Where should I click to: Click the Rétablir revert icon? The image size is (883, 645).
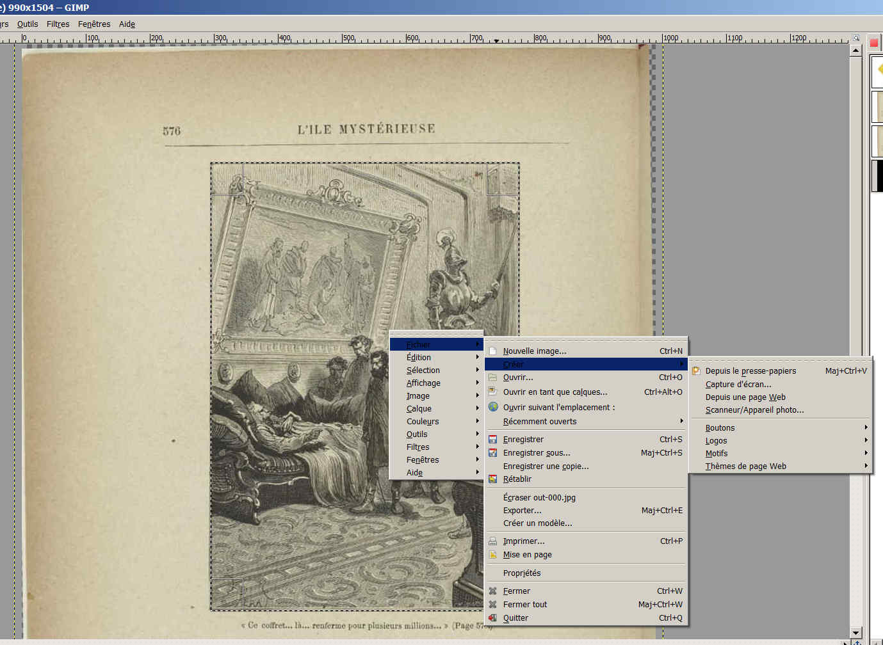(492, 479)
